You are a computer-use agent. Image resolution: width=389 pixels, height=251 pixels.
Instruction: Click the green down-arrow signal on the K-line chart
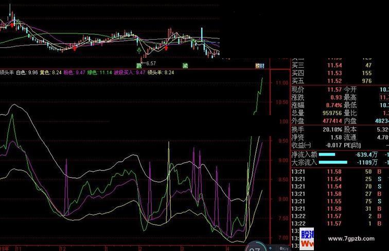coord(139,51)
